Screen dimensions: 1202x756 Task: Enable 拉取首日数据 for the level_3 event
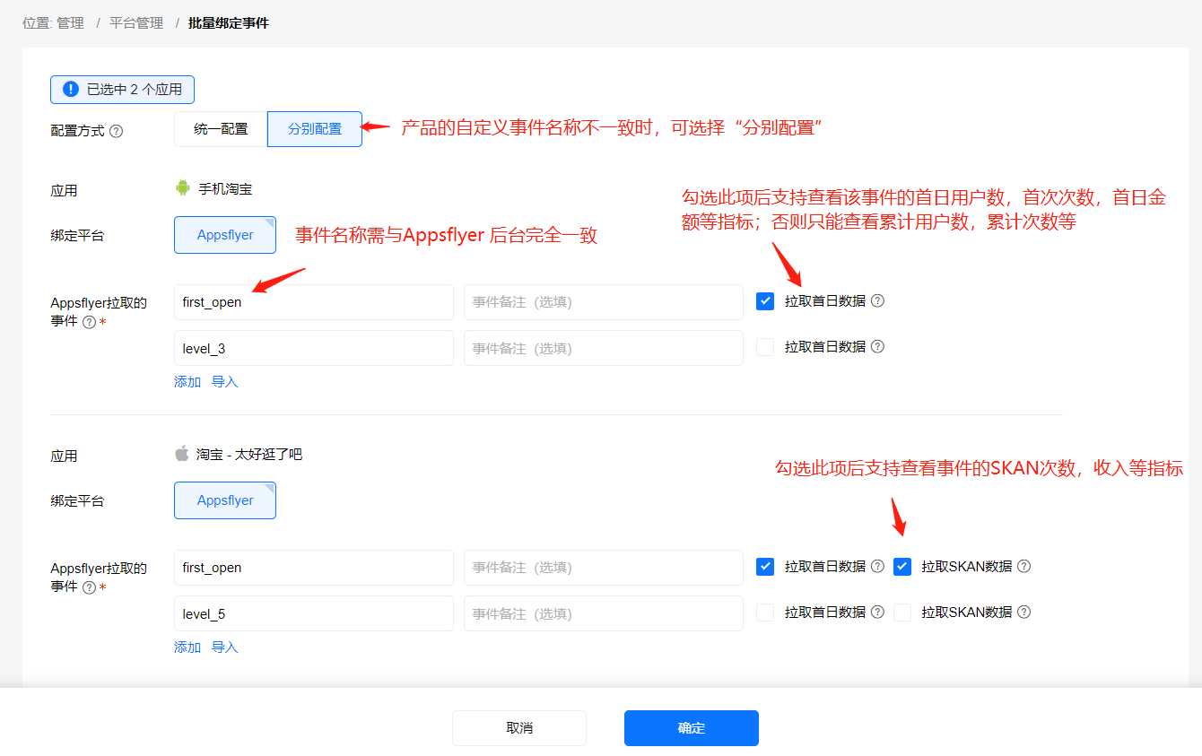(x=765, y=347)
